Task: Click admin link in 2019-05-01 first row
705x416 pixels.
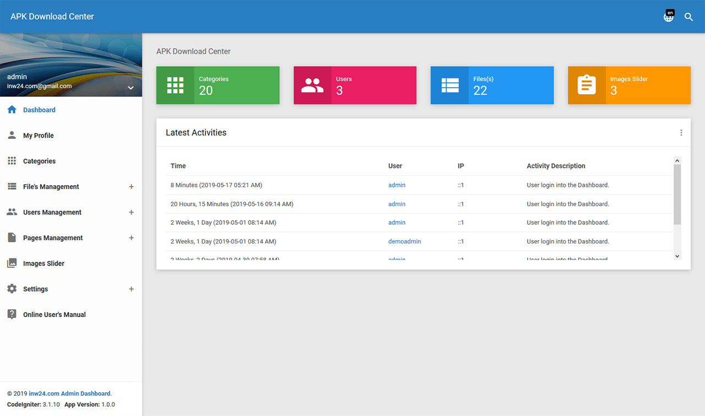Action: (397, 223)
